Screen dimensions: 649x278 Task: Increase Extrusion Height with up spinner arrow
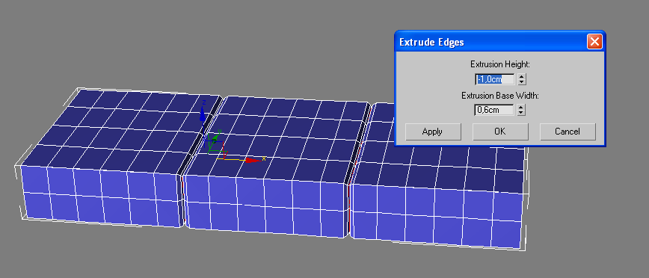(x=522, y=76)
